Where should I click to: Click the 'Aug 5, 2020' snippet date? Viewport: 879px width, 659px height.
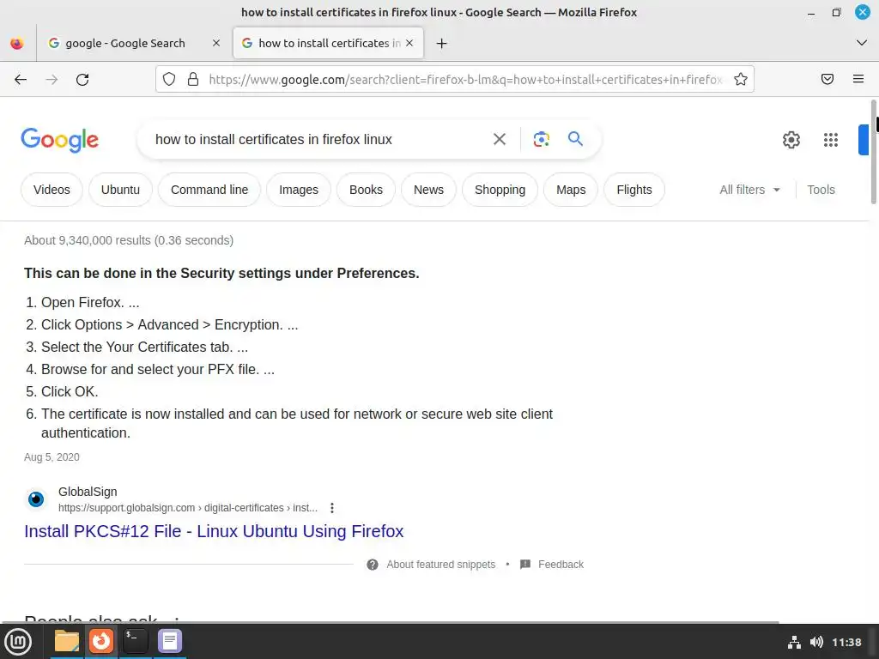tap(52, 457)
